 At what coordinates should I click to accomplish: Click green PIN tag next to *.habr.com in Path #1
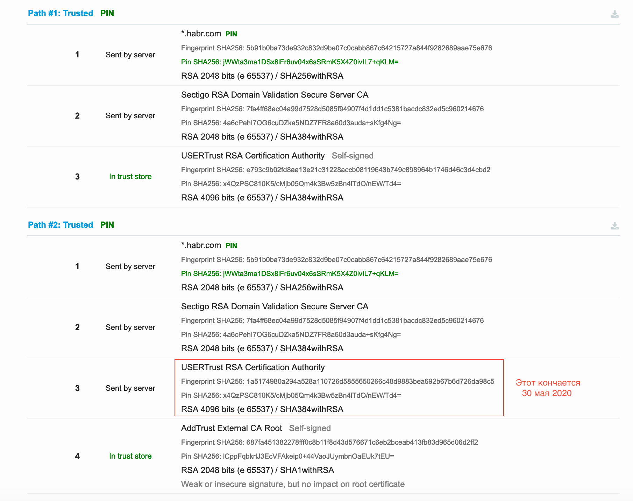pos(231,34)
